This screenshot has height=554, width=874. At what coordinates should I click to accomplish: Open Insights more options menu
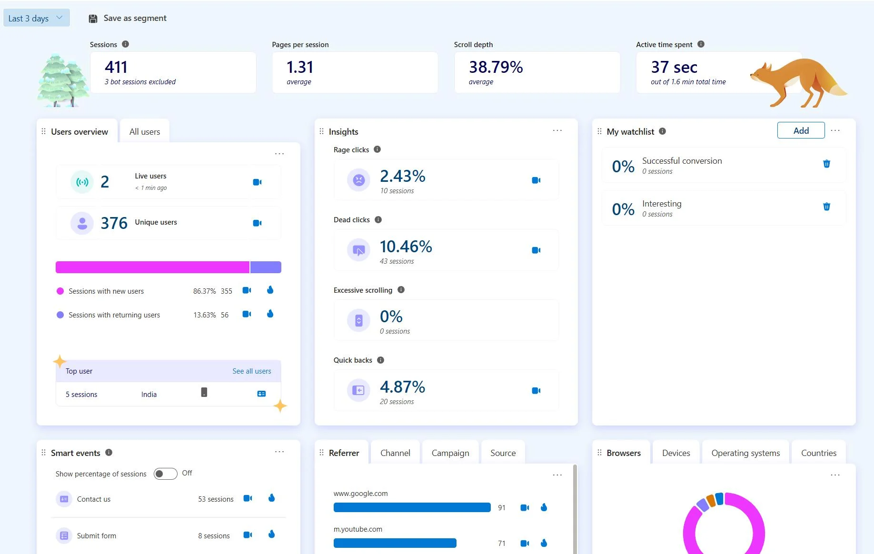tap(557, 130)
